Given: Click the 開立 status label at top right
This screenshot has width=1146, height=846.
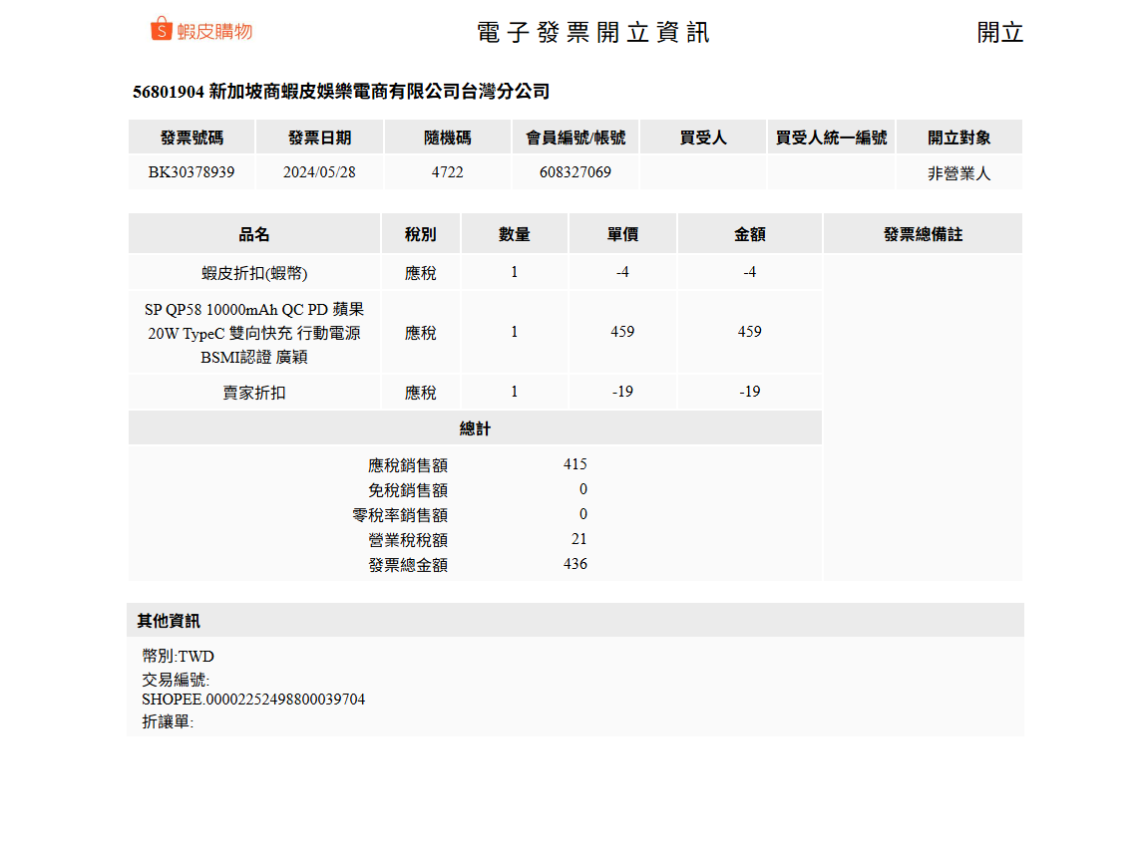Looking at the screenshot, I should (999, 32).
